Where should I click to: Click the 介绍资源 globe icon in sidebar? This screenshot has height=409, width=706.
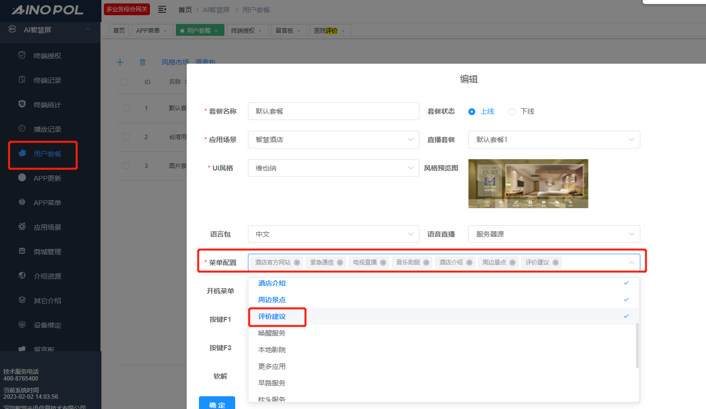pos(22,276)
